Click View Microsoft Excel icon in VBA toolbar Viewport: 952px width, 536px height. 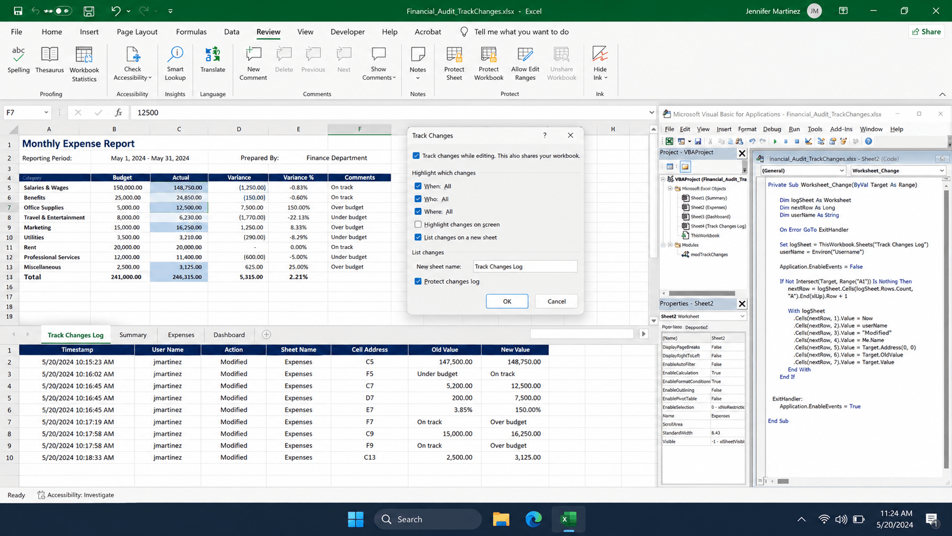pyautogui.click(x=670, y=141)
